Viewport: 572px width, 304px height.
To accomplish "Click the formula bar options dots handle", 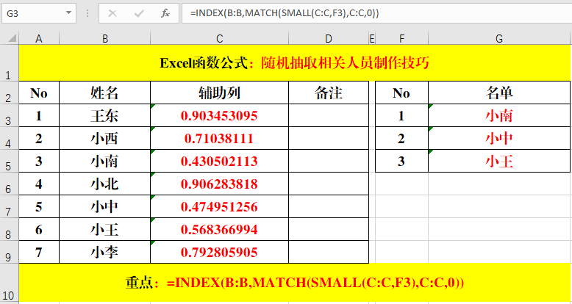I will click(x=87, y=13).
